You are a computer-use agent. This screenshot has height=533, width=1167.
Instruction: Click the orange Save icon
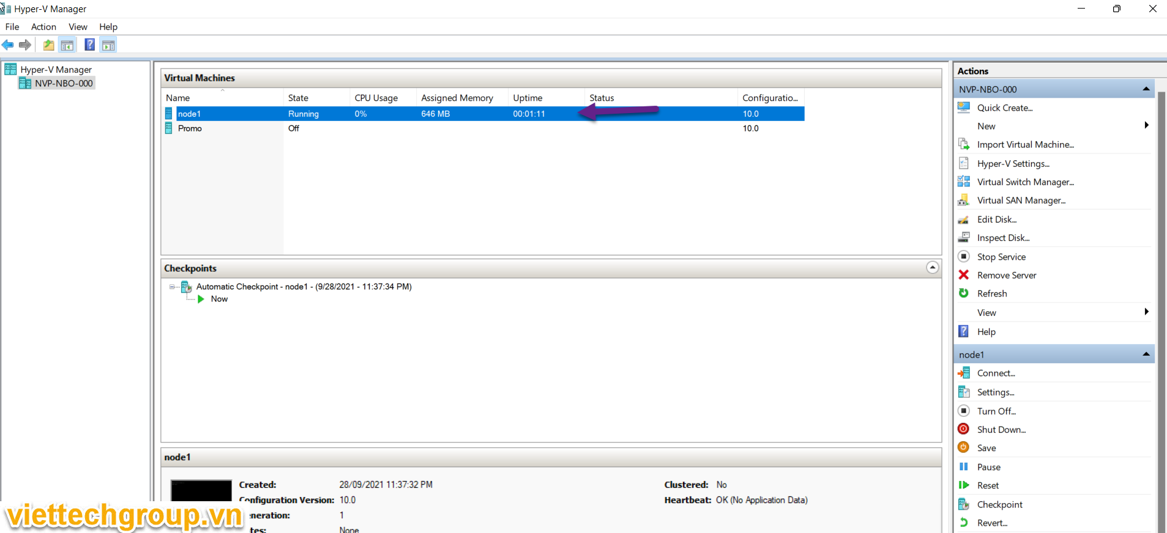coord(964,447)
